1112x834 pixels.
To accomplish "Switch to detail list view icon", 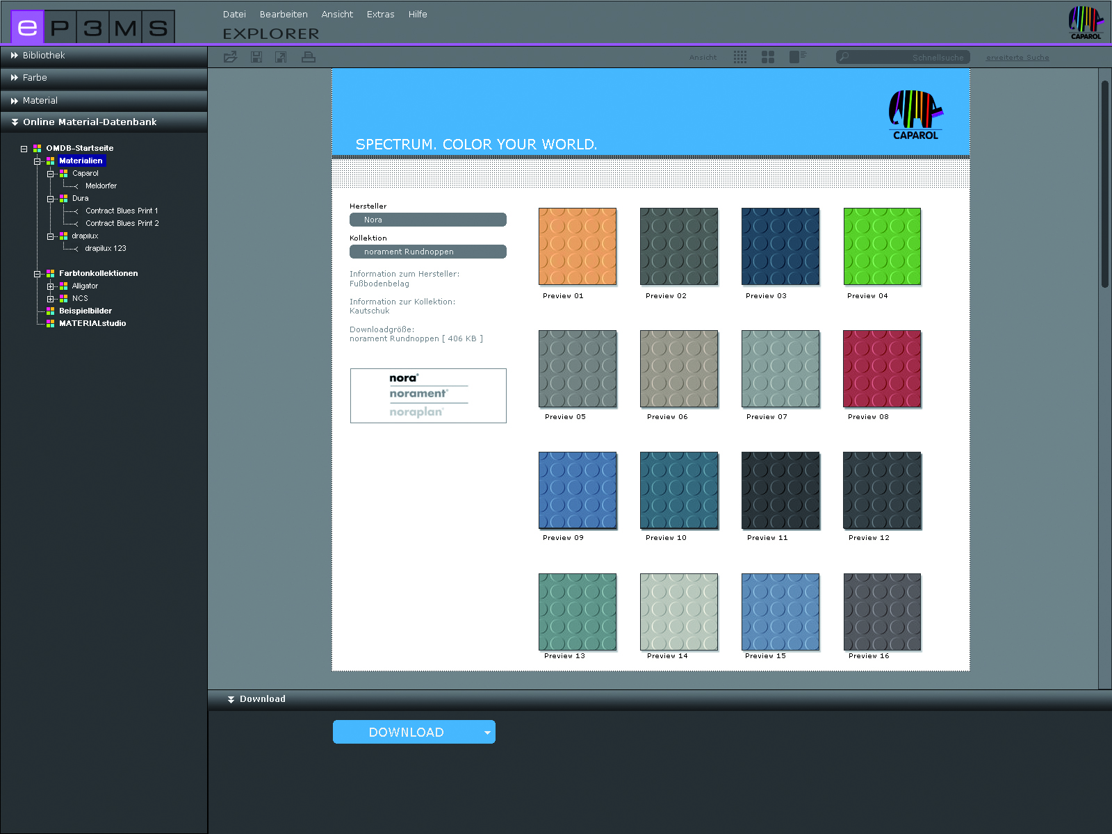I will [x=797, y=57].
